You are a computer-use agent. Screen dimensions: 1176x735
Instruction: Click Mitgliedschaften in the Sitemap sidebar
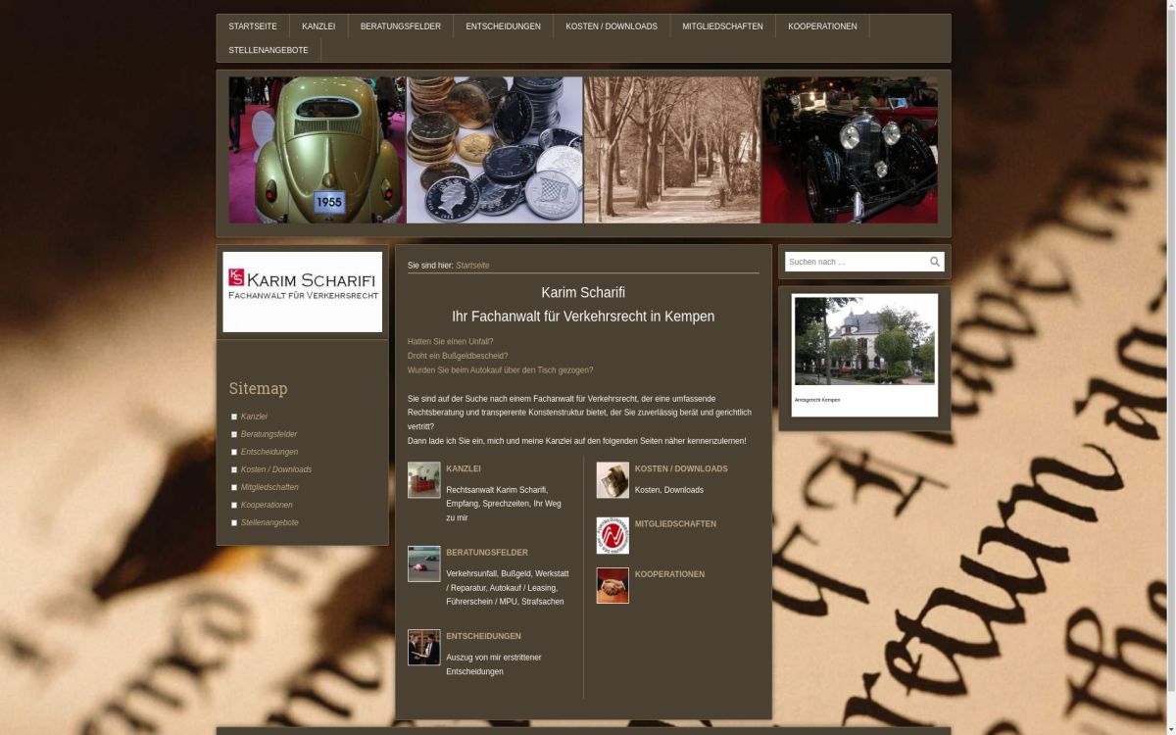point(269,487)
